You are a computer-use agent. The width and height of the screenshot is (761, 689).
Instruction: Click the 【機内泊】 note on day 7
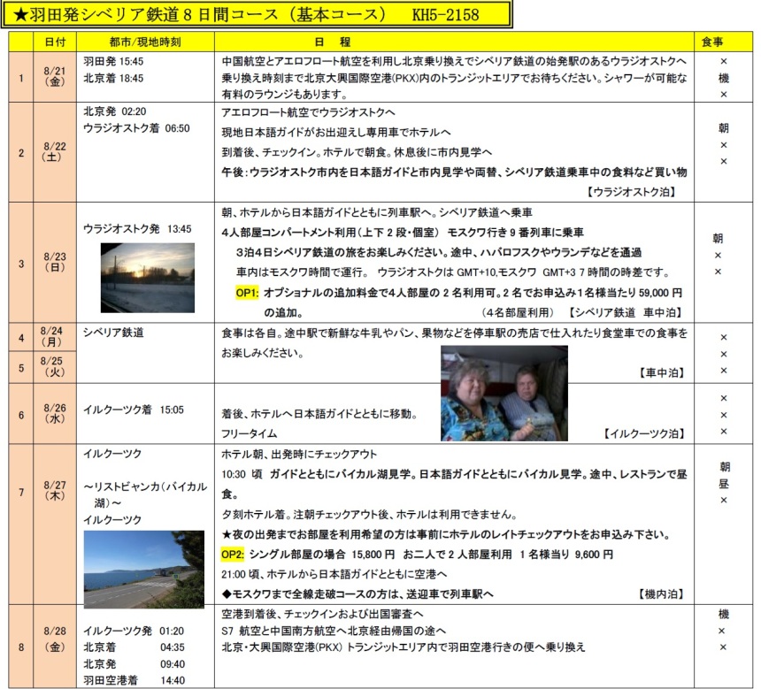[x=661, y=593]
